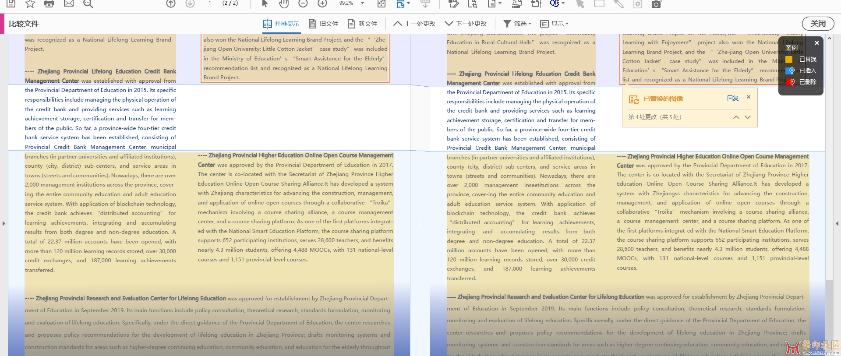
Task: Expand the right side panel arrow
Action: point(837,223)
